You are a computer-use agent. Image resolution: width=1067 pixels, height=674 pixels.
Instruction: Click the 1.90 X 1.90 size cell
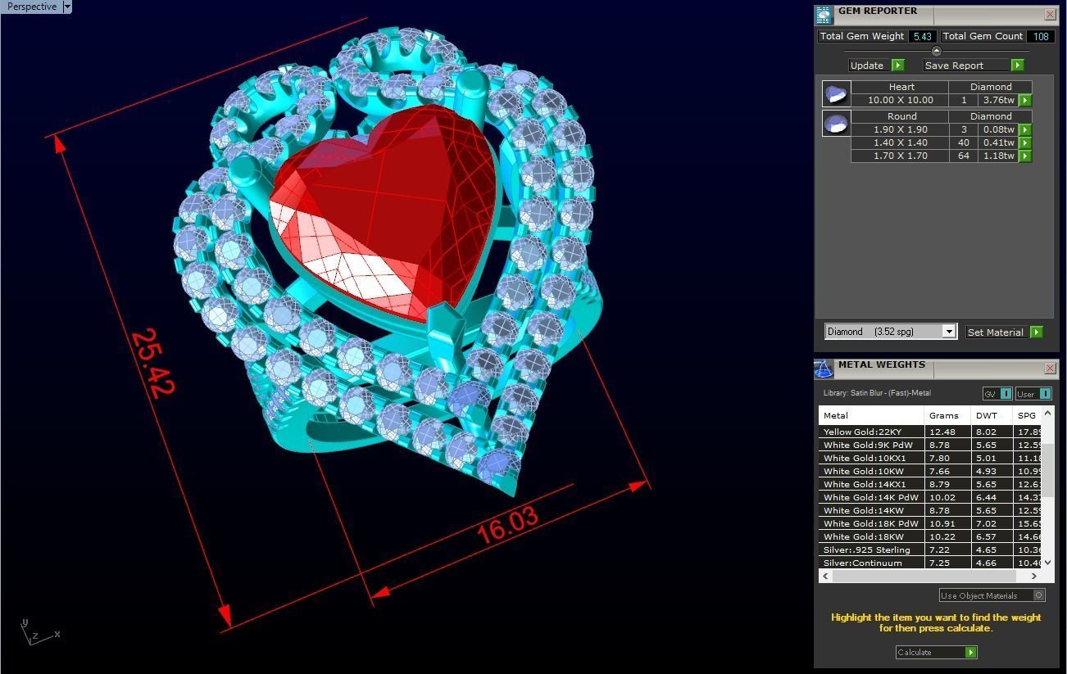[900, 129]
